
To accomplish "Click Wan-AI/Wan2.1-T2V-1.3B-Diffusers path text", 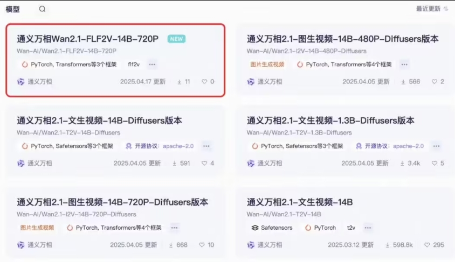I will tap(299, 132).
